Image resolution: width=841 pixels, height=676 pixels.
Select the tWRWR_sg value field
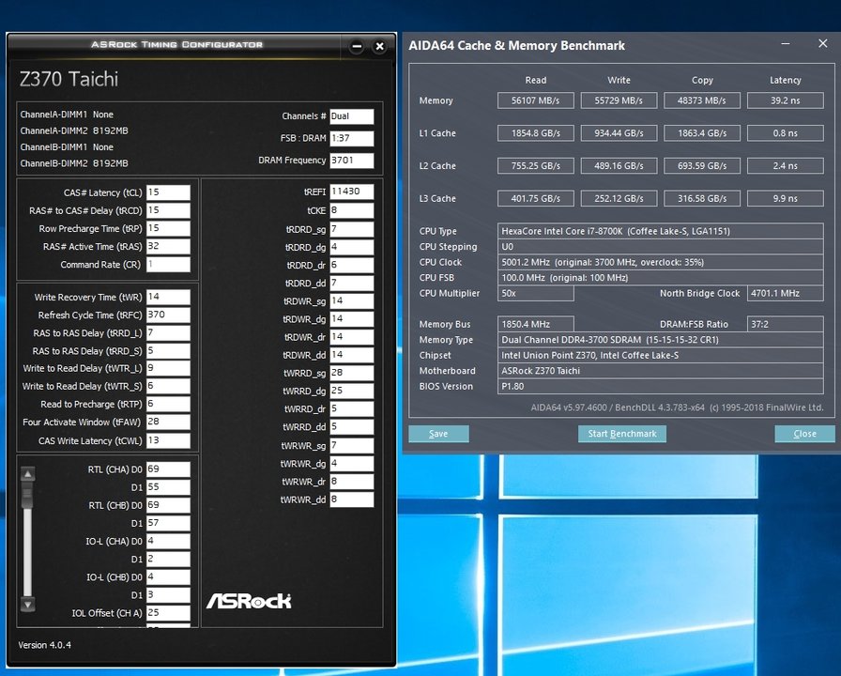352,445
